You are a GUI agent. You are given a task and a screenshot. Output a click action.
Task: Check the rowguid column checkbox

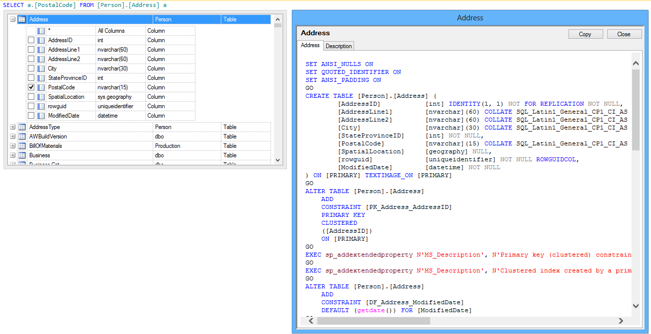tap(31, 106)
